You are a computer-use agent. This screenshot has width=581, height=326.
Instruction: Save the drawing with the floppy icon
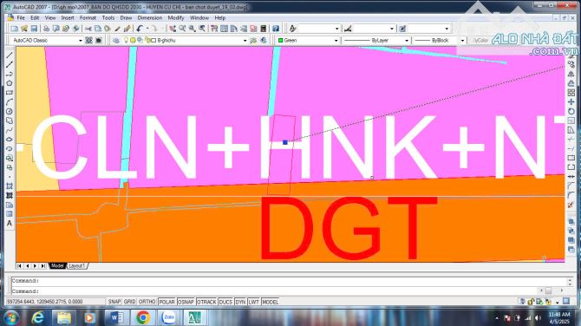(34, 29)
